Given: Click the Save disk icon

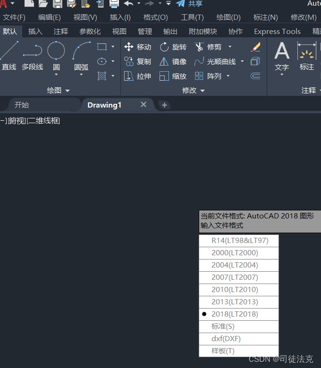Looking at the screenshot, I should click(58, 3).
